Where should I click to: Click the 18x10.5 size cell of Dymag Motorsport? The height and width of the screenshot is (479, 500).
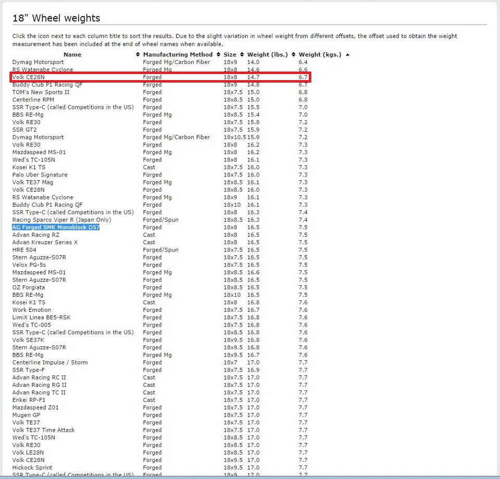point(235,137)
